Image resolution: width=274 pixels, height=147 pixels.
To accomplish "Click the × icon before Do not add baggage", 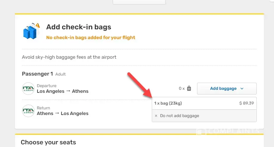I will click(156, 116).
